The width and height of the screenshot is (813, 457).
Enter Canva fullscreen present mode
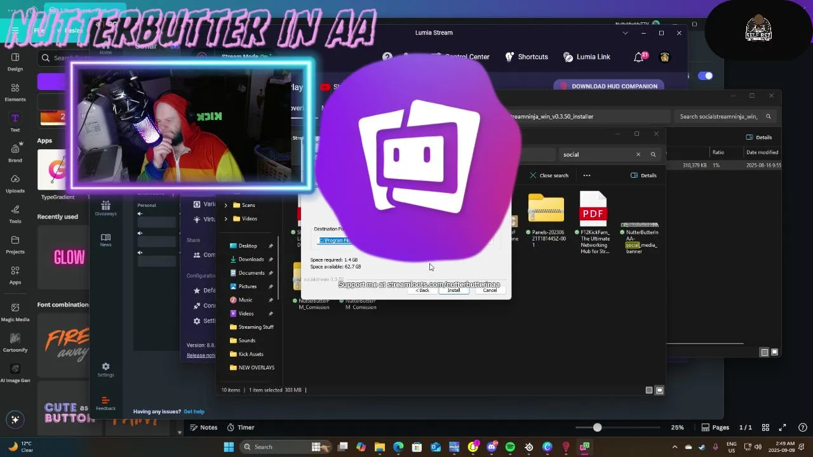click(783, 428)
